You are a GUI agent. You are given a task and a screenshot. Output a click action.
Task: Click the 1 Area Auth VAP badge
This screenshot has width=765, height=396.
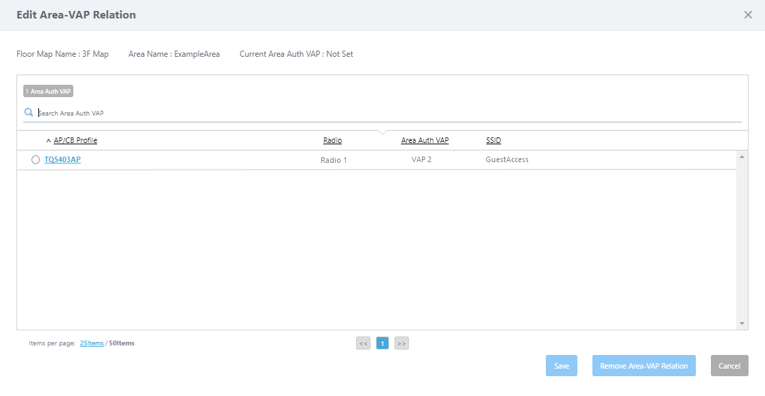point(48,91)
